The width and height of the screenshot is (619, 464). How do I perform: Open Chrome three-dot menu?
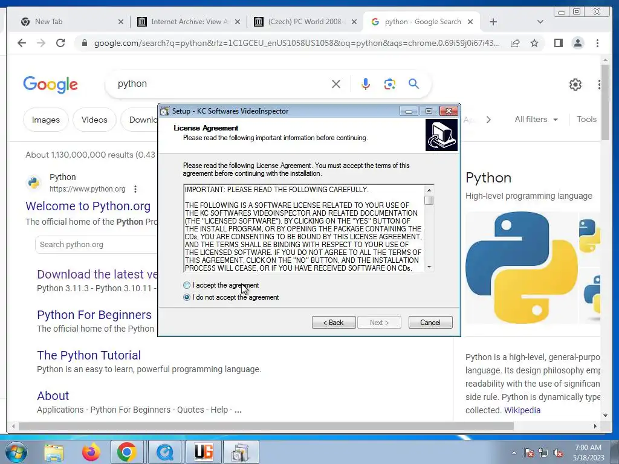(x=598, y=43)
